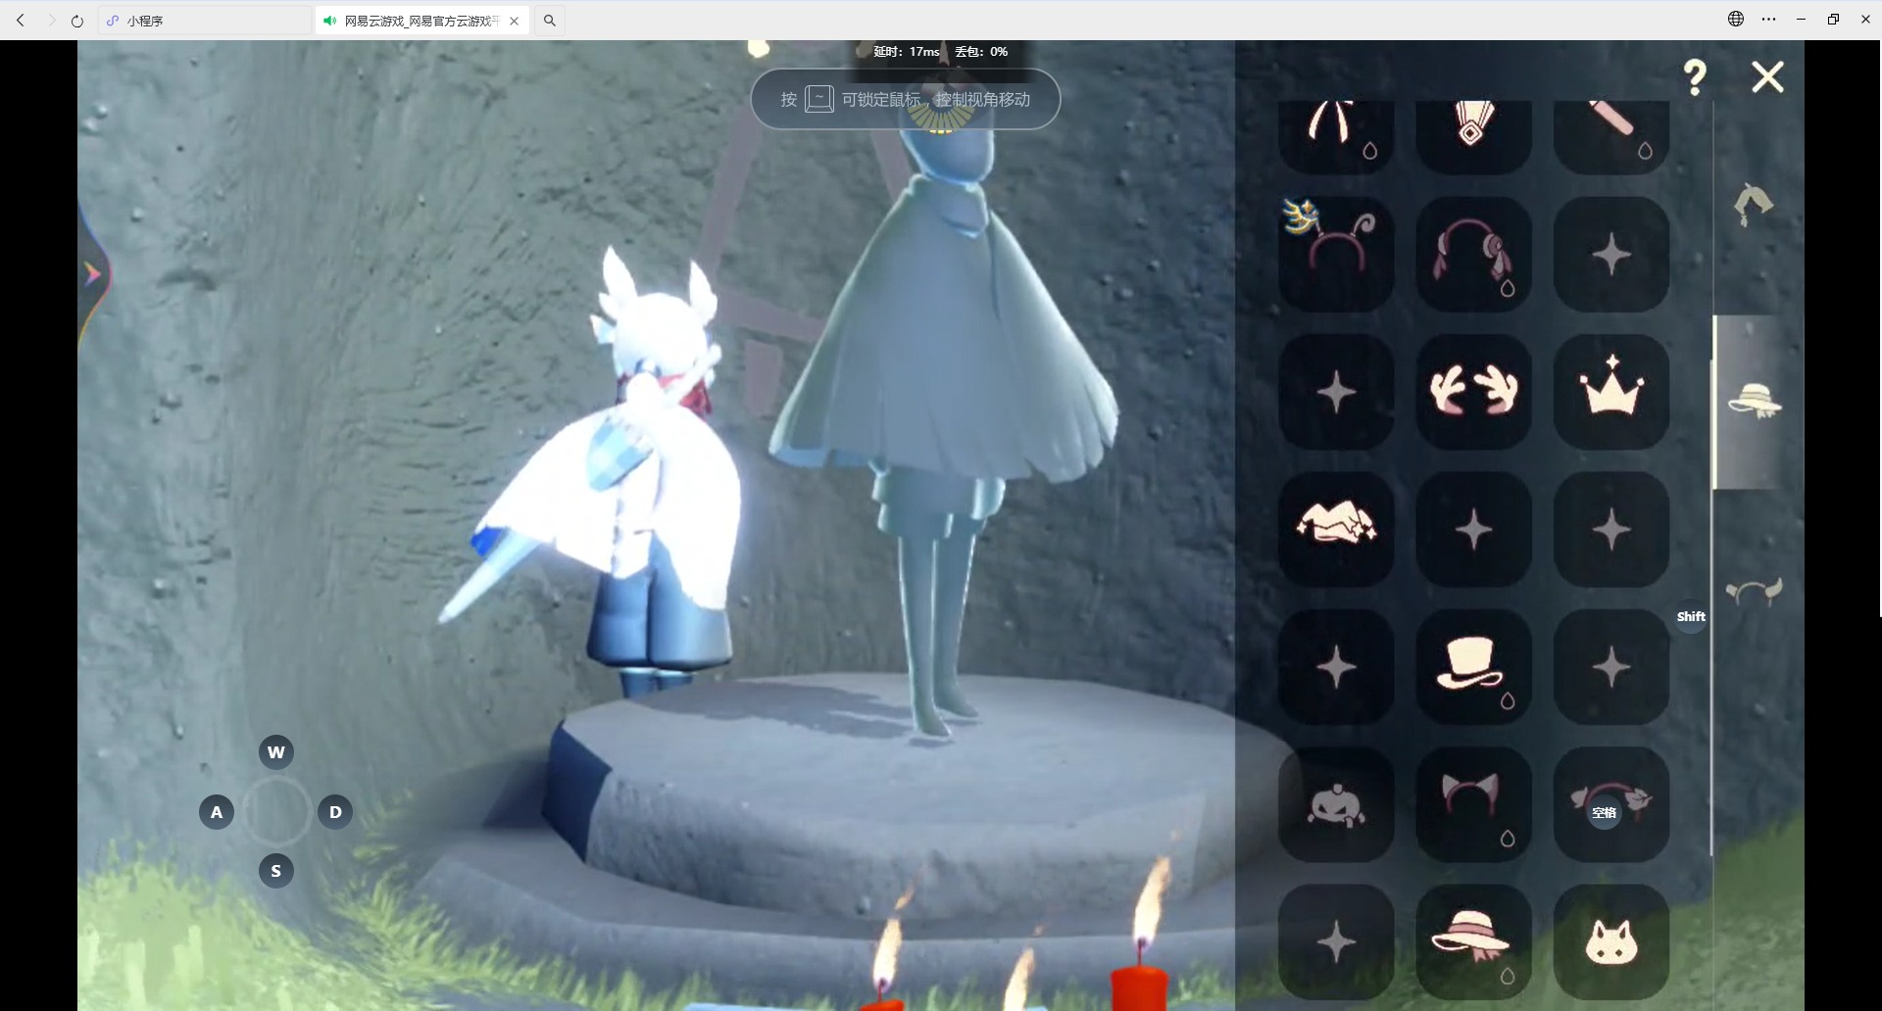
Task: Choose the white top hat
Action: (1473, 667)
